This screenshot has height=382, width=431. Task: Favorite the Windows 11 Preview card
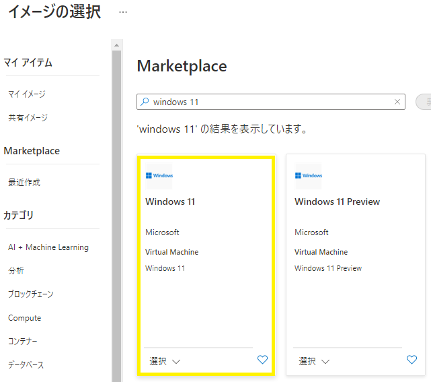click(x=412, y=359)
